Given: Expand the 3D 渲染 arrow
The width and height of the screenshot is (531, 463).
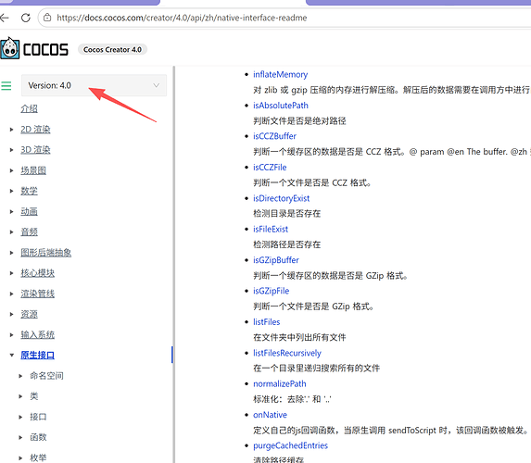Looking at the screenshot, I should [x=11, y=150].
